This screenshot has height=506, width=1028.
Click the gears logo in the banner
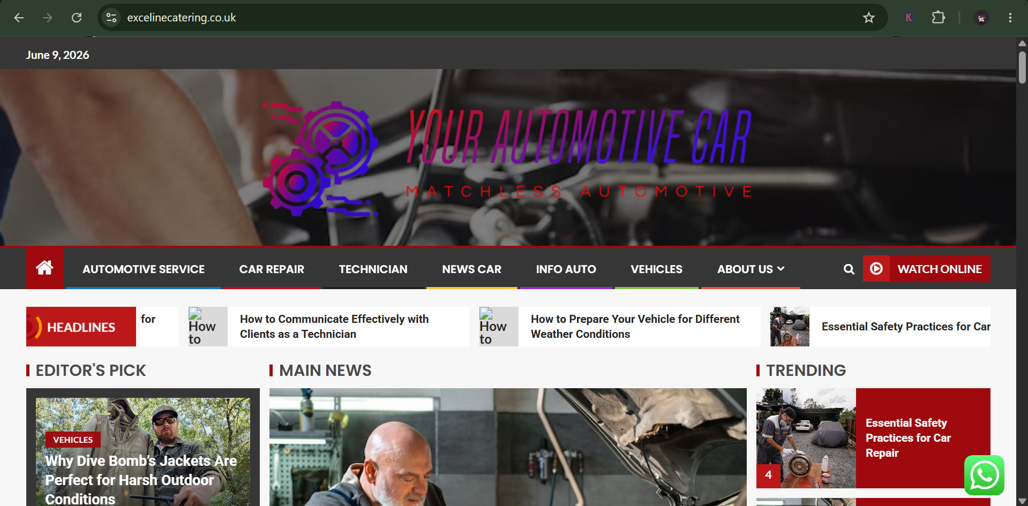tap(320, 158)
